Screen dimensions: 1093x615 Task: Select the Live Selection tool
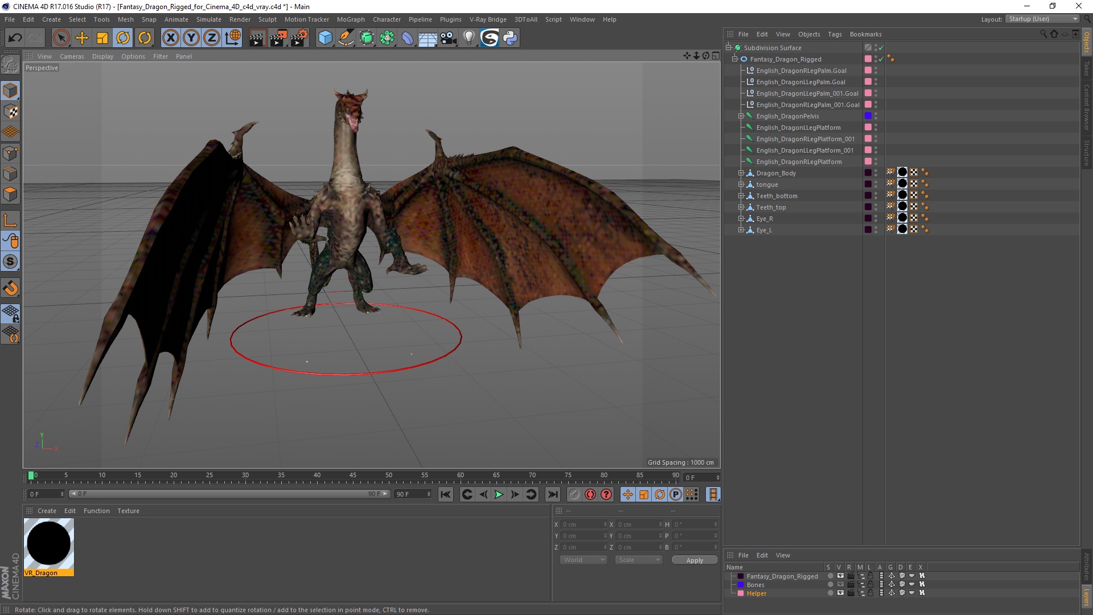coord(61,38)
